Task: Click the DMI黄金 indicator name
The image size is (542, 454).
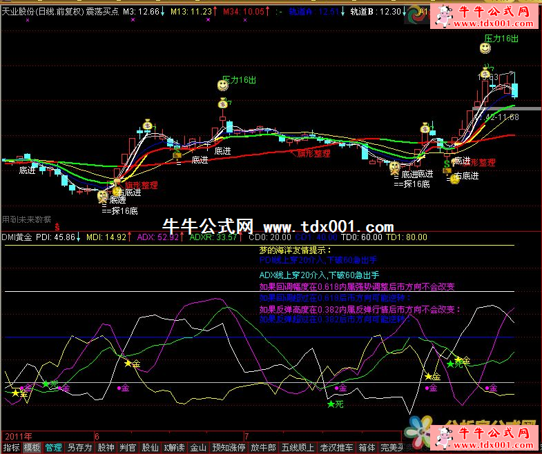Action: click(x=17, y=237)
